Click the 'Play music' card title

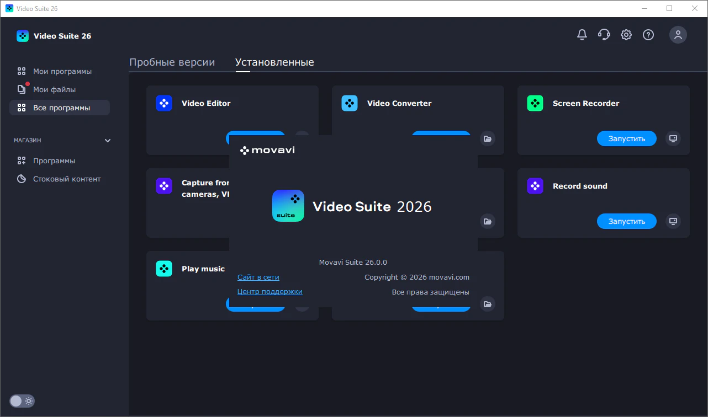[x=203, y=269]
